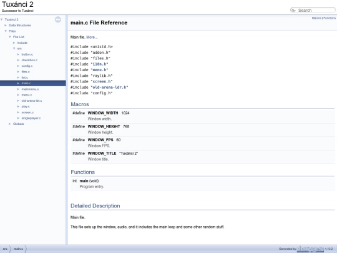Open button.c in the tree
The image size is (337, 253).
(x=27, y=54)
